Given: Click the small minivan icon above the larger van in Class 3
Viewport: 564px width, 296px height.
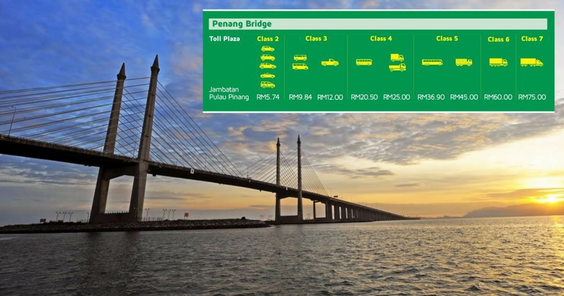Looking at the screenshot, I should click(301, 58).
